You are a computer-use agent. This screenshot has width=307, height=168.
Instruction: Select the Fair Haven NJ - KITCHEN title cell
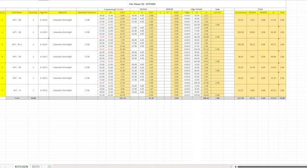coord(142,4)
